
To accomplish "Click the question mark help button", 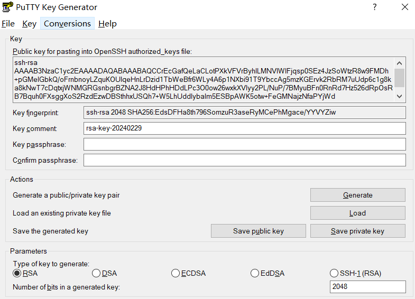I will pyautogui.click(x=374, y=7).
